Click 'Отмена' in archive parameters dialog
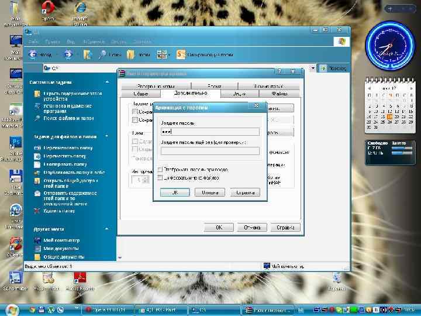421x316 pixels. [252, 227]
